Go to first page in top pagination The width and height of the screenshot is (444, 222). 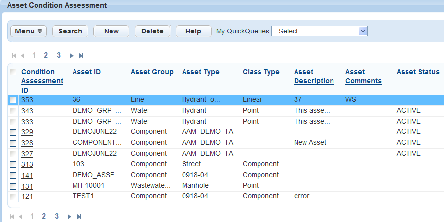tap(14, 56)
